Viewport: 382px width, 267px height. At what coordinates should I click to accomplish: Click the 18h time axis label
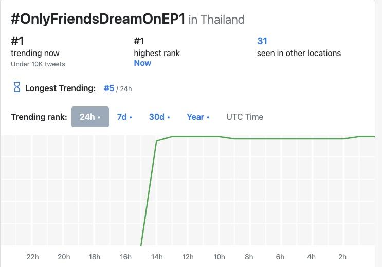click(95, 257)
